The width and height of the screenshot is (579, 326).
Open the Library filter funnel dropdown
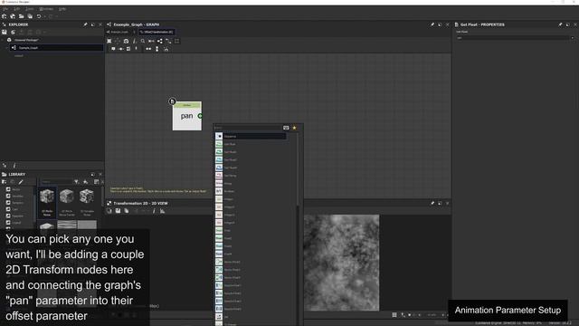(76, 181)
